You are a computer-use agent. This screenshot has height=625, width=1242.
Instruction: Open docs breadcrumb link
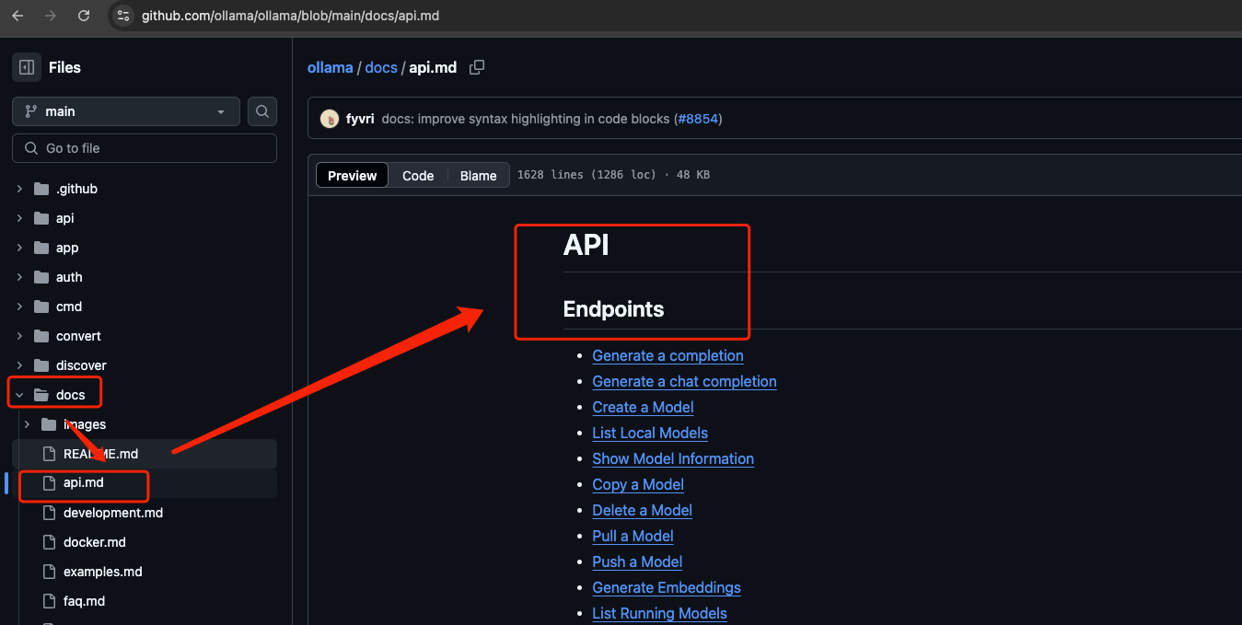tap(381, 67)
